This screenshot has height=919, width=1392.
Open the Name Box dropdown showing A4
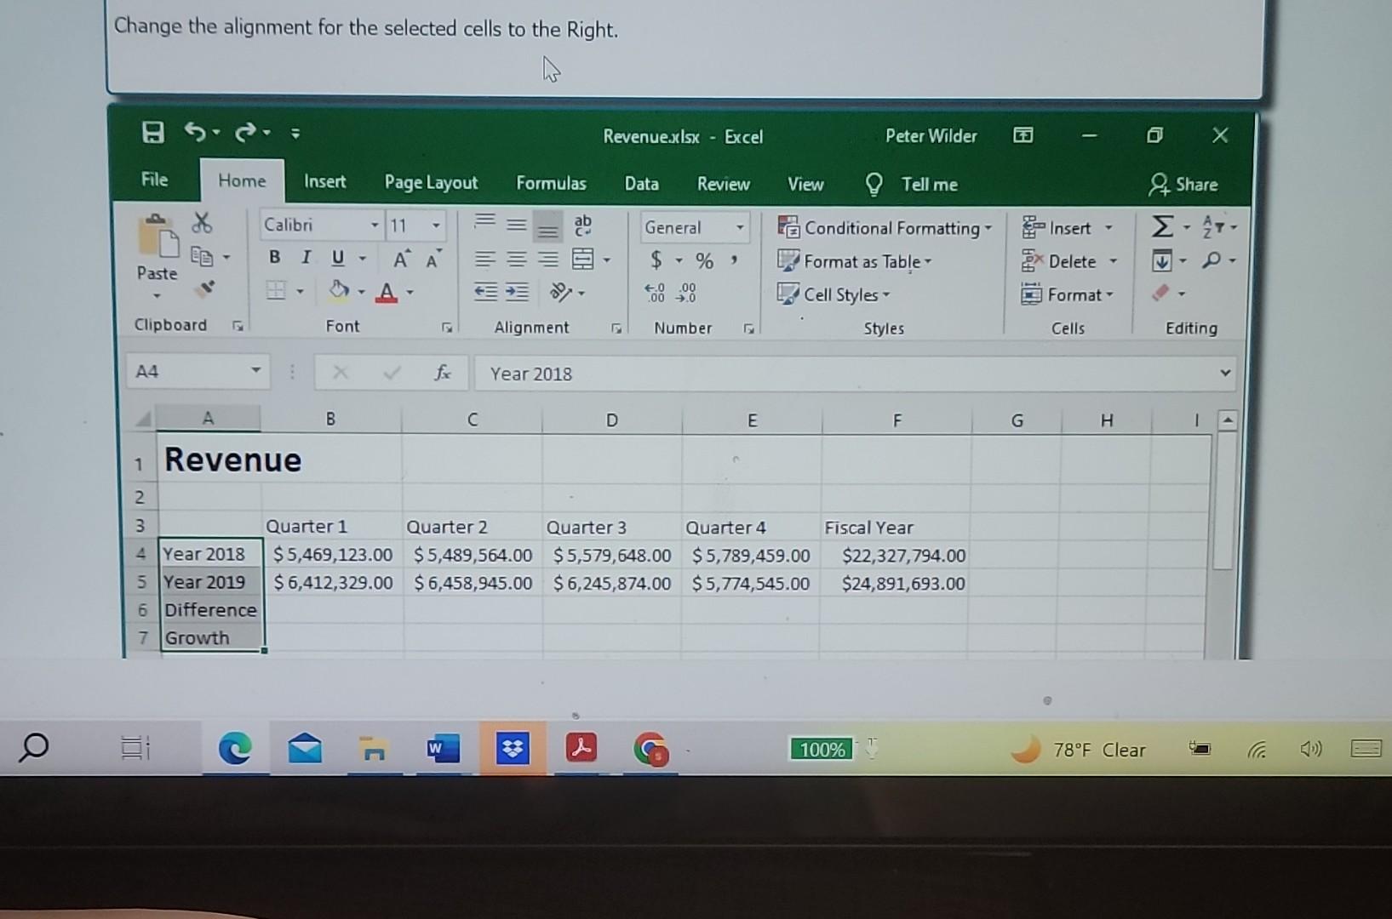255,371
